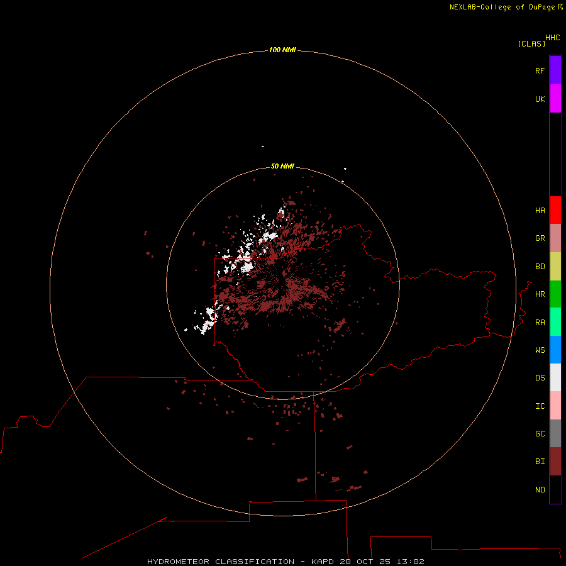Click the WS legend label

point(540,350)
